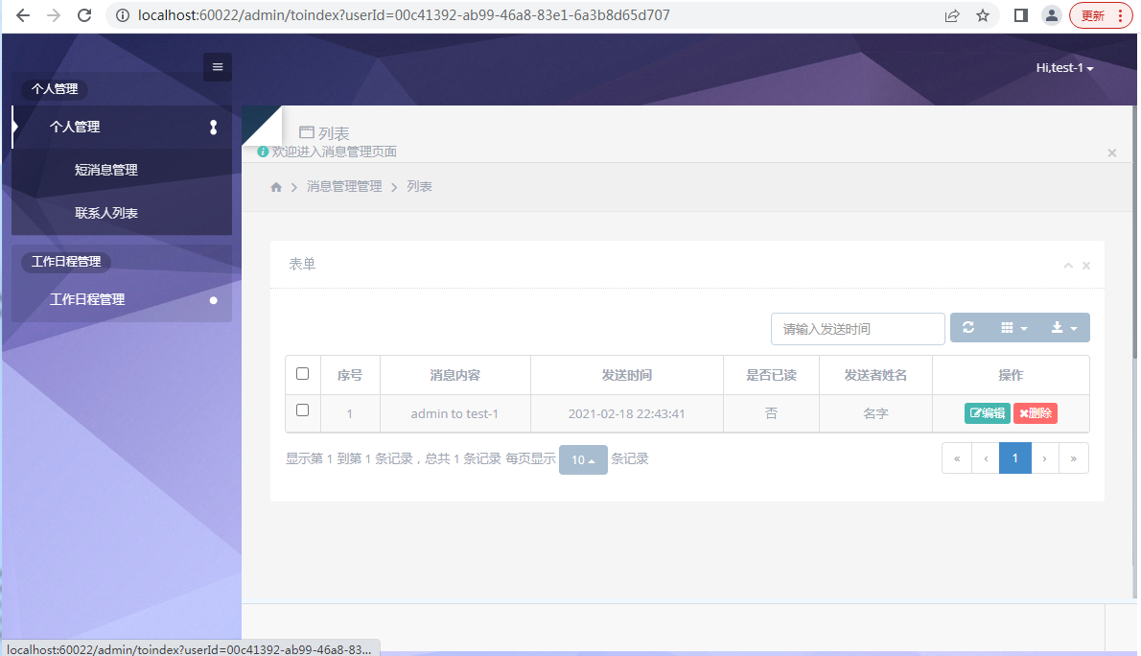Viewport: 1141px width, 656px height.
Task: Click the page vertical scrollbar
Action: 1133,231
